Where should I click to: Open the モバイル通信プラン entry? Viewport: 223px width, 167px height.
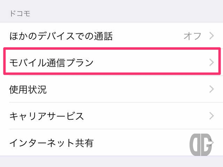(112, 61)
